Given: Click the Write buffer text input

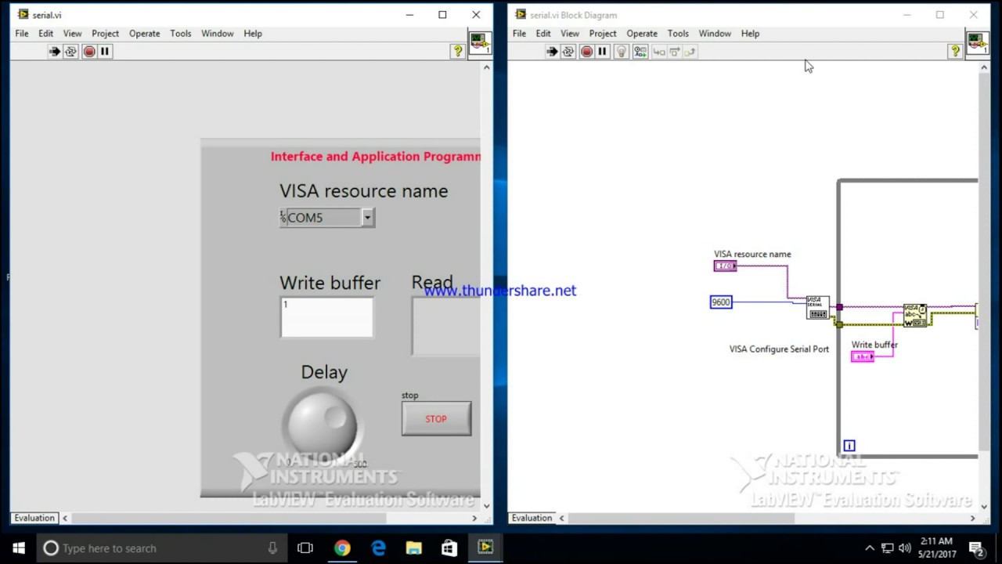Looking at the screenshot, I should 327,317.
